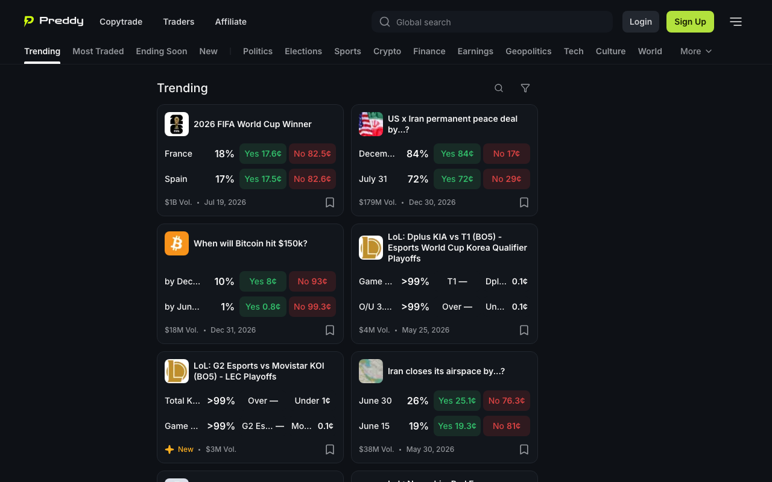Buy Yes 17.6¢ on France

coord(263,154)
